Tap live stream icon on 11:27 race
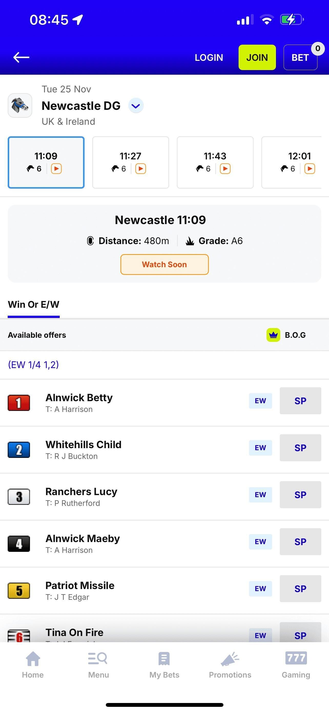The width and height of the screenshot is (329, 713). click(141, 169)
